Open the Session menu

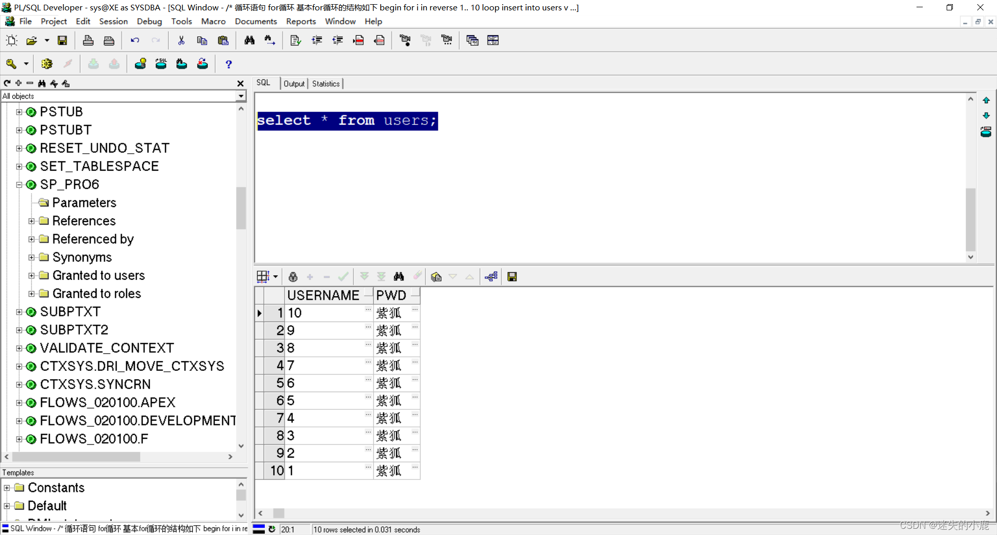click(x=113, y=21)
